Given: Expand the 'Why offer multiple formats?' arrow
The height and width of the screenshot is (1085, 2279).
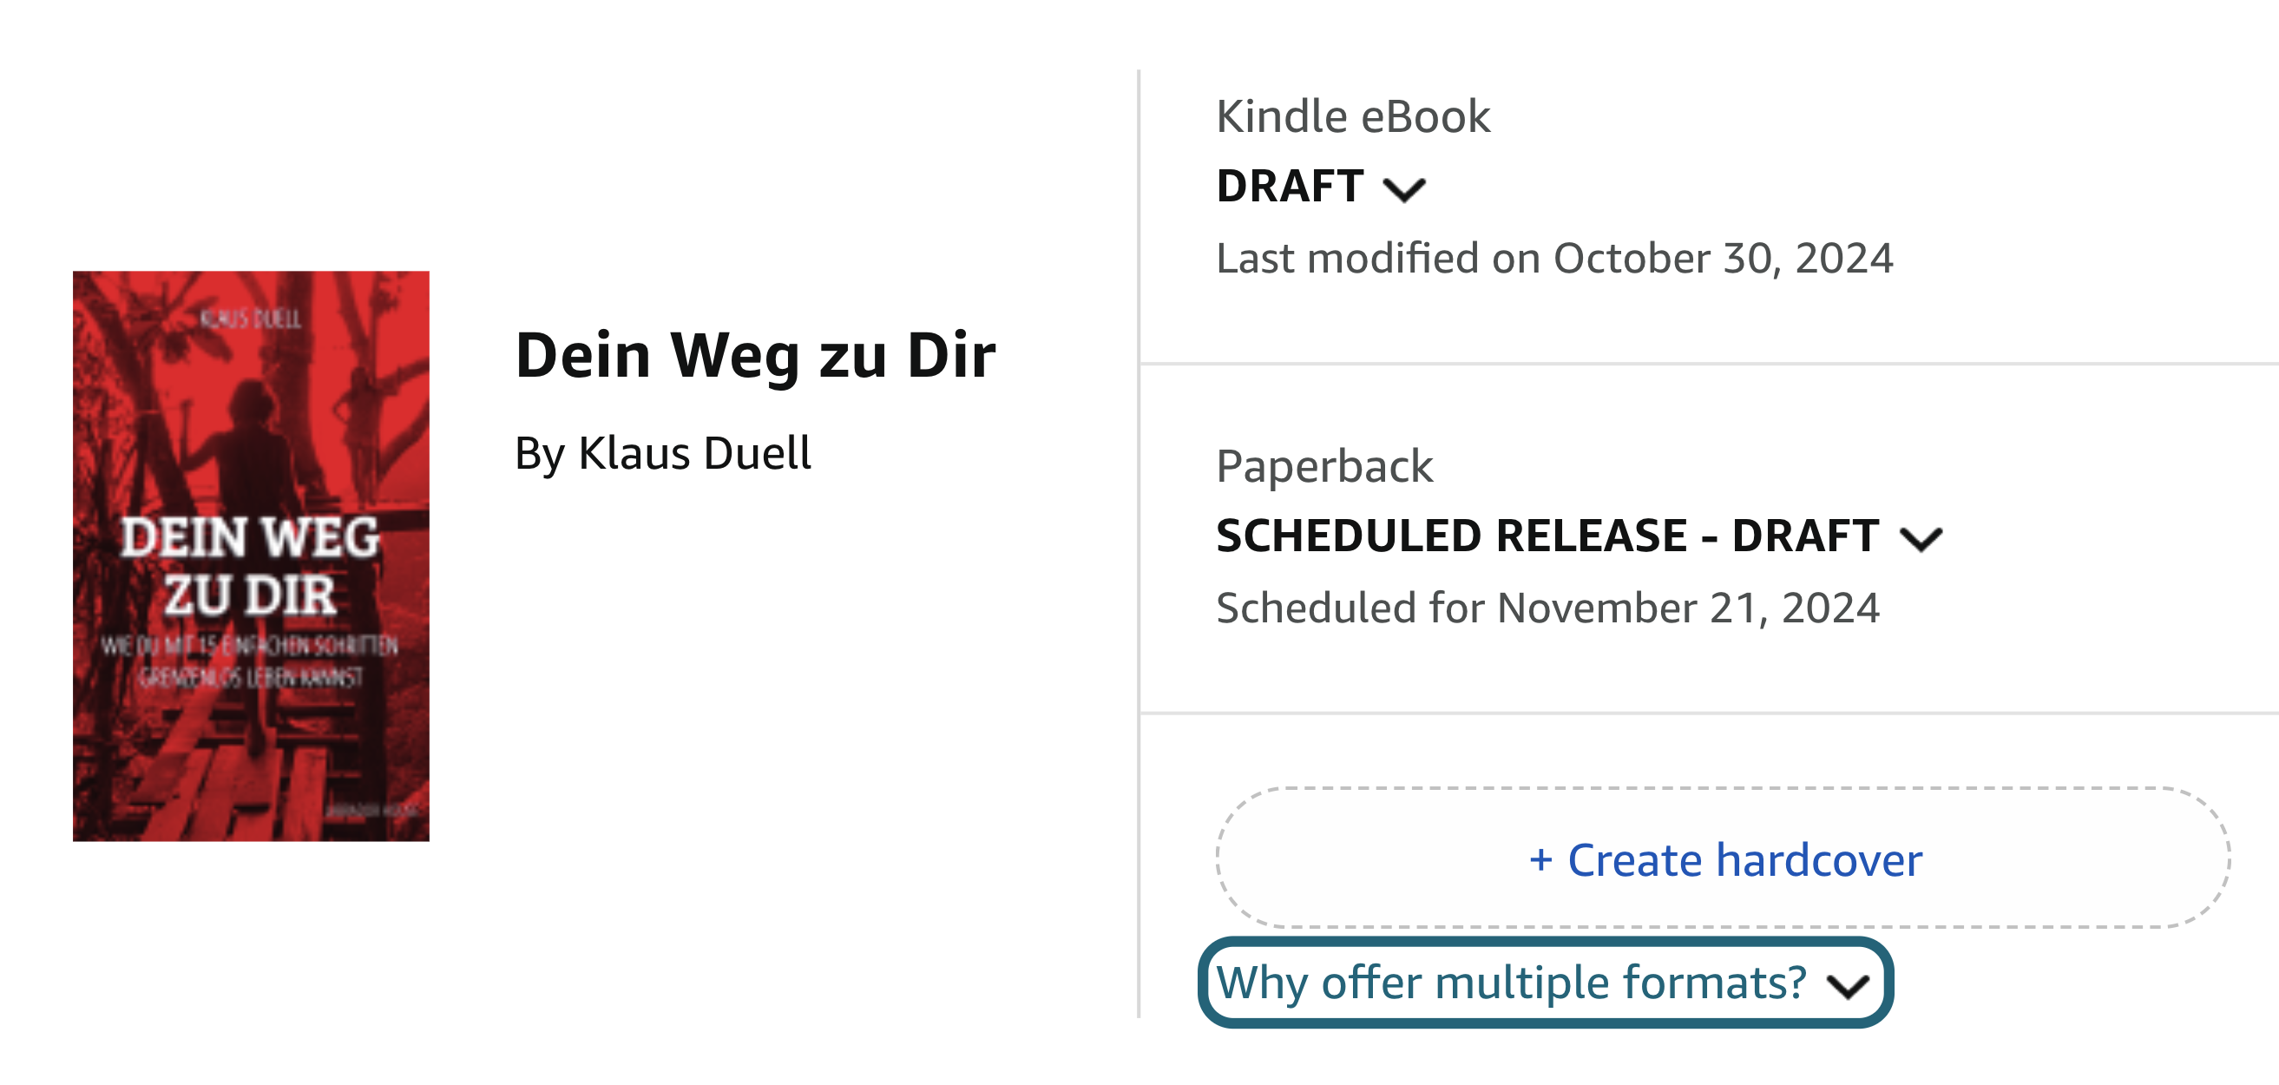Looking at the screenshot, I should 1849,986.
